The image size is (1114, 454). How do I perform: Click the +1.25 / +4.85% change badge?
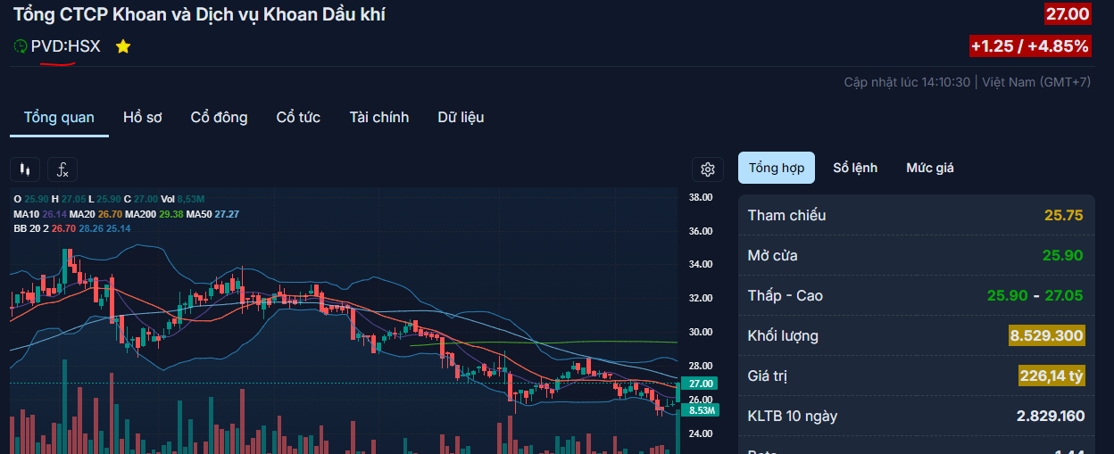tap(1030, 46)
